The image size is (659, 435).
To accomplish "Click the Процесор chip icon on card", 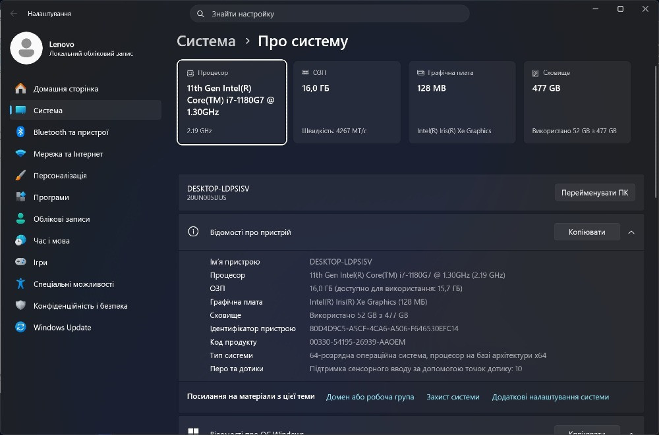I will pyautogui.click(x=190, y=73).
